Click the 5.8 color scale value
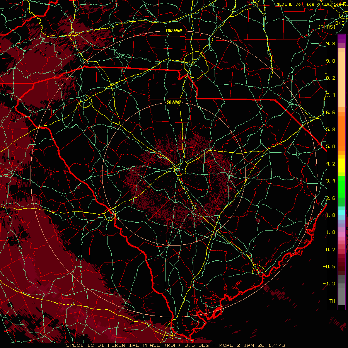This screenshot has height=348, width=348. click(331, 130)
